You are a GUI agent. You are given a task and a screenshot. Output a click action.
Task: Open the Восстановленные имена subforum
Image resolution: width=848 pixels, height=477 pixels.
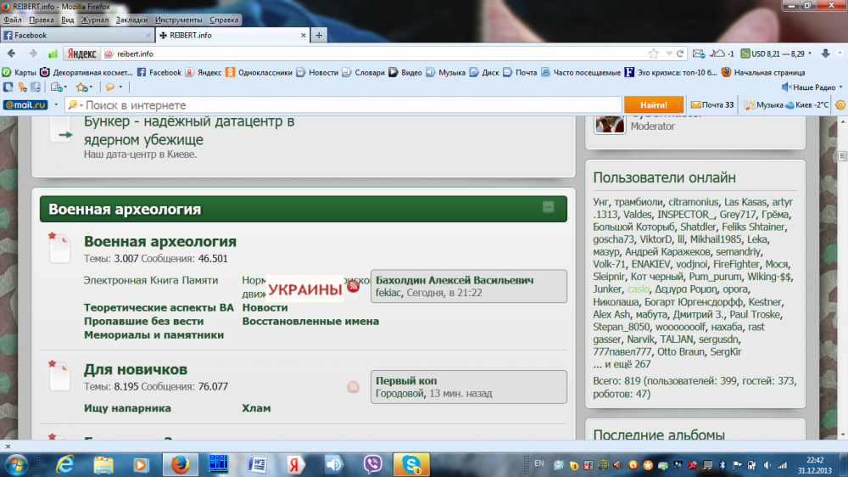[x=310, y=321]
